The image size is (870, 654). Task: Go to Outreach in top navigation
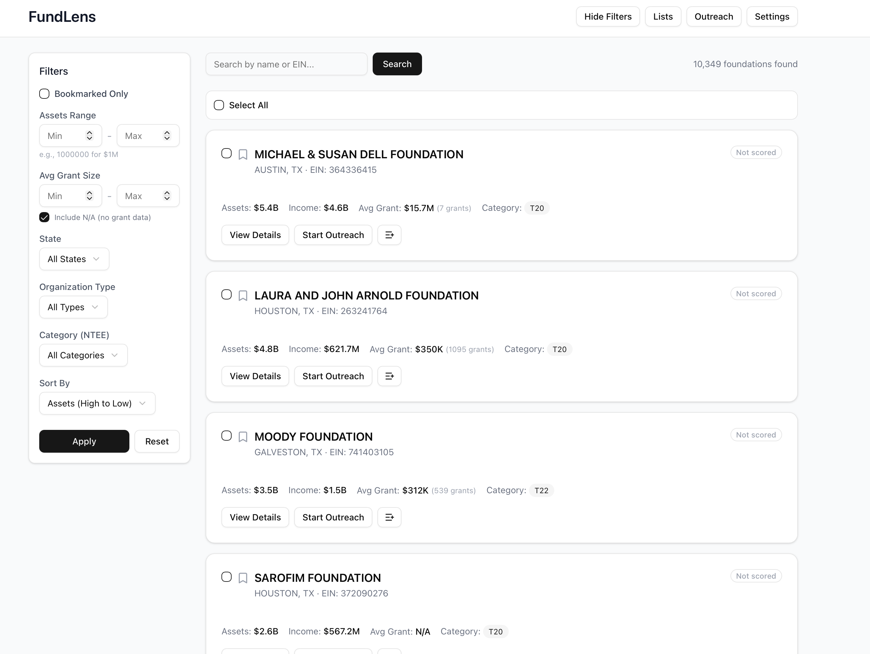pos(713,16)
